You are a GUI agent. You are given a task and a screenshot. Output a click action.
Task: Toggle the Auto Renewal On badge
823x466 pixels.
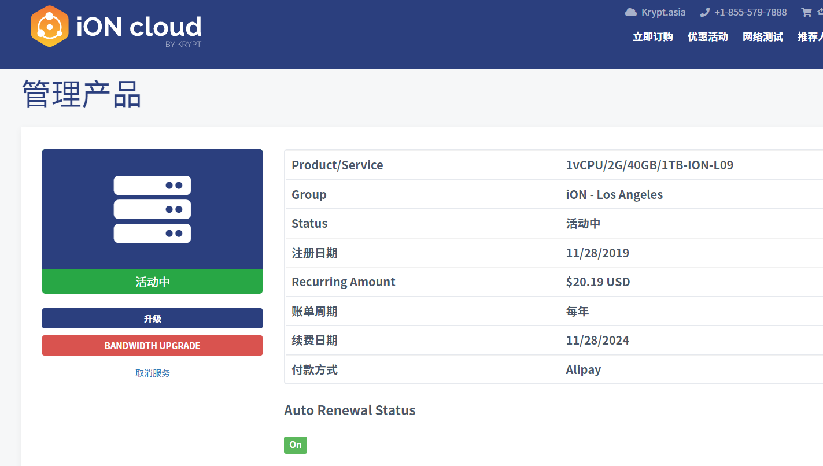[x=296, y=445]
